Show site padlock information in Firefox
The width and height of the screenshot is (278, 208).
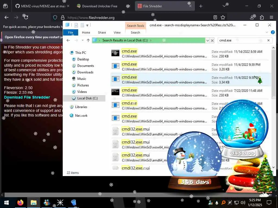pos(63,17)
